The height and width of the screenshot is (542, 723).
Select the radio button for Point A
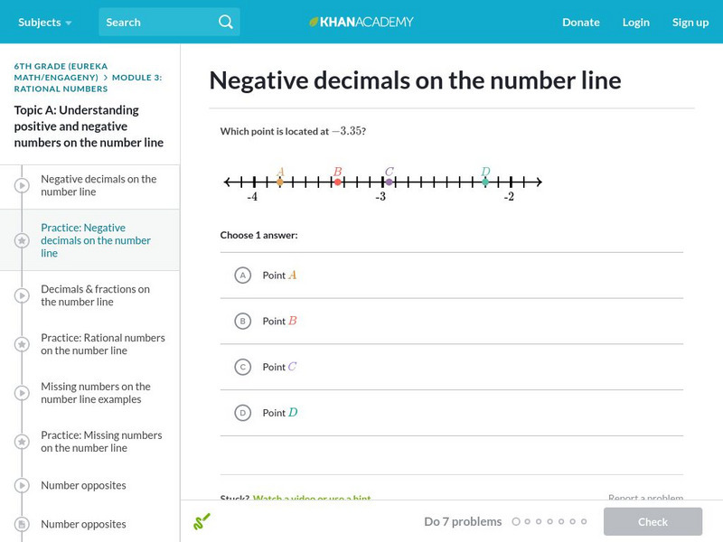click(241, 275)
